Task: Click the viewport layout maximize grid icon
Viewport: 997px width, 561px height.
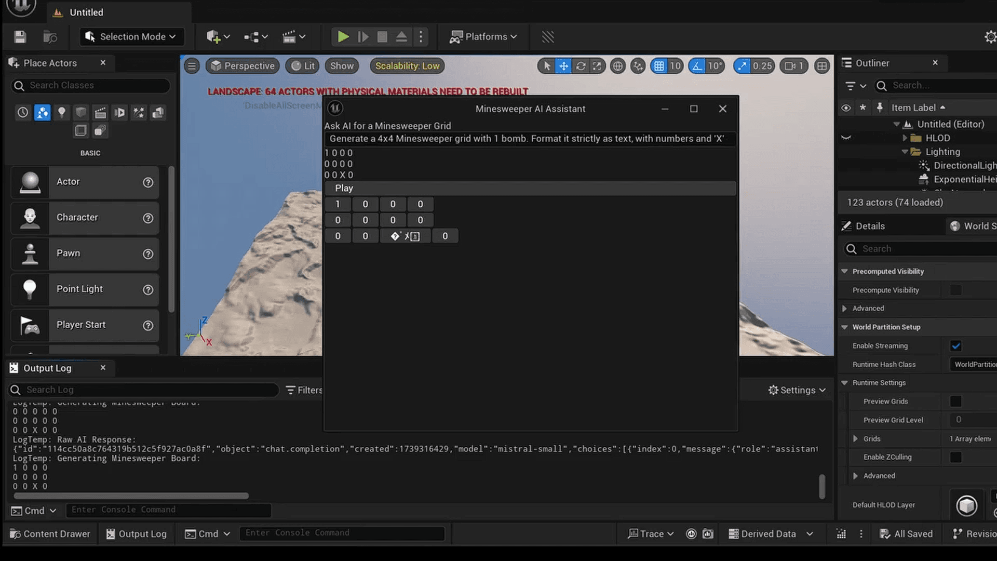Action: (x=822, y=66)
